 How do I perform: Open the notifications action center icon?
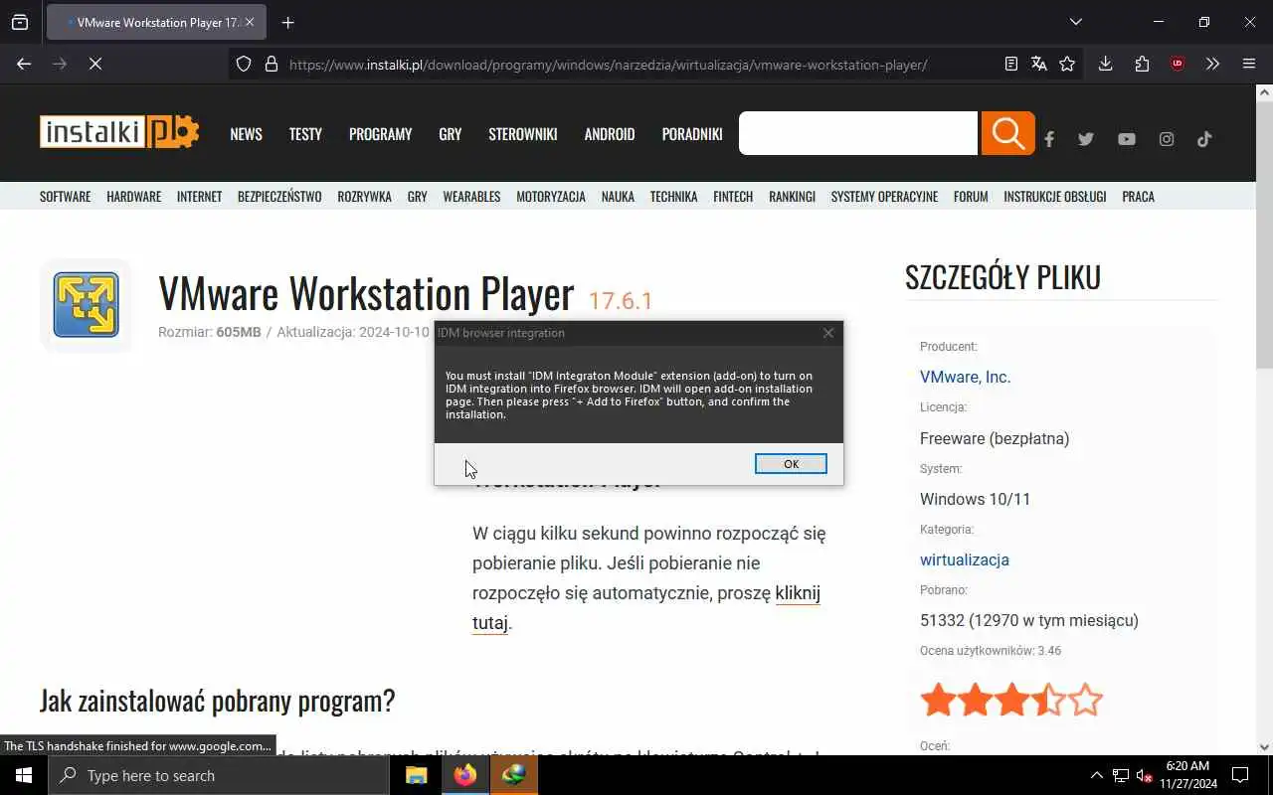1241,775
